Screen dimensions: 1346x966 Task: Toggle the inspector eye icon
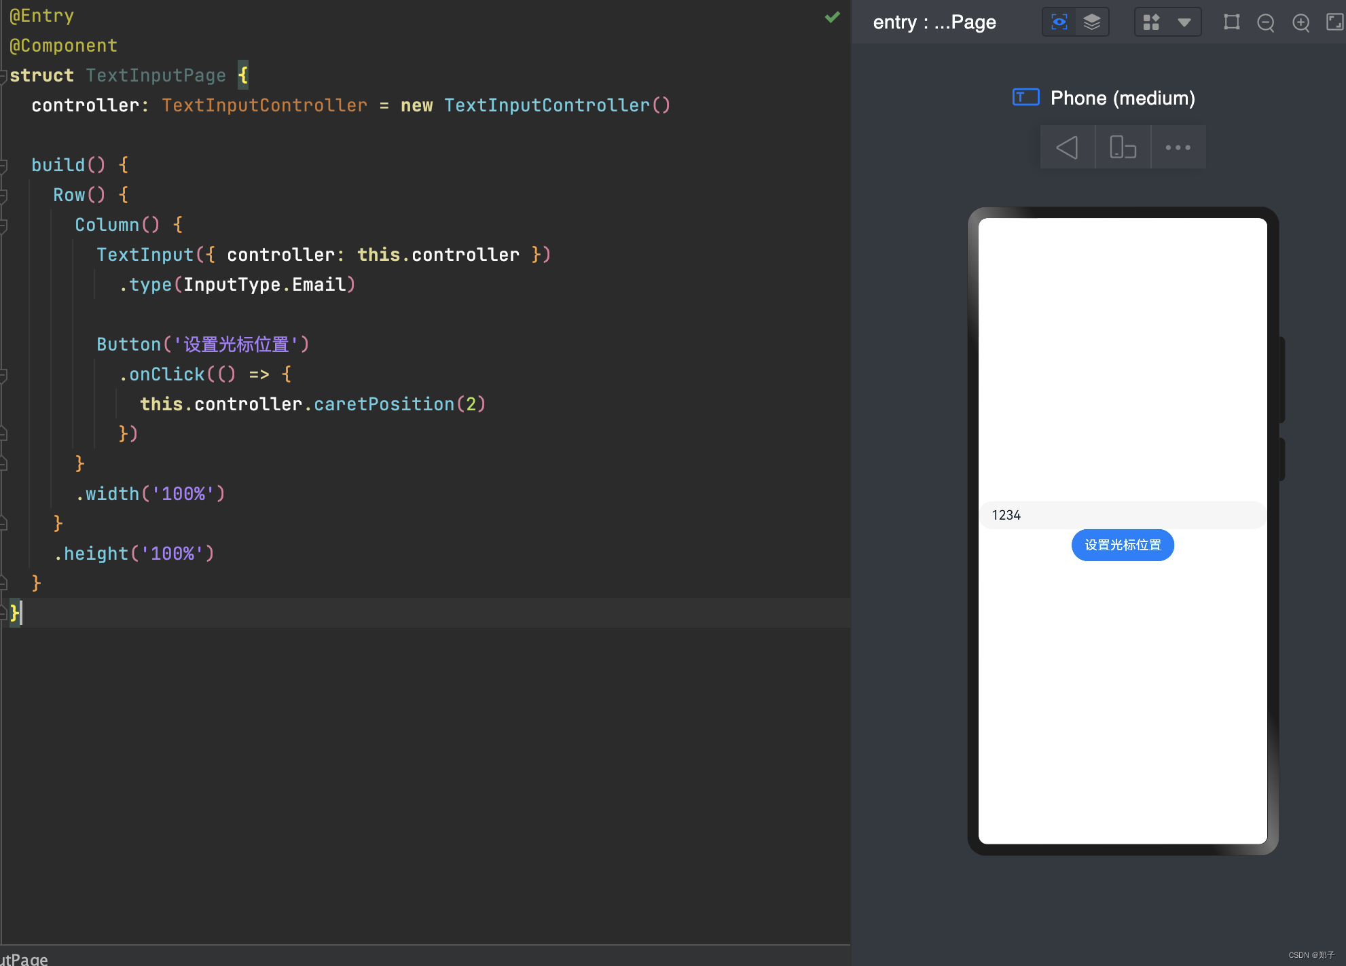point(1059,22)
